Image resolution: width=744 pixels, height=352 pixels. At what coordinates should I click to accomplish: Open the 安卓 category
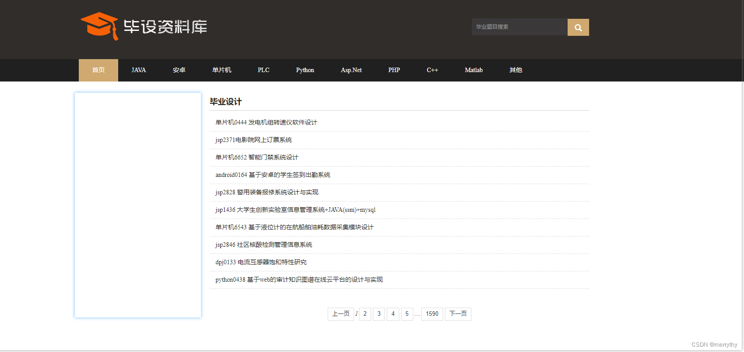(179, 70)
